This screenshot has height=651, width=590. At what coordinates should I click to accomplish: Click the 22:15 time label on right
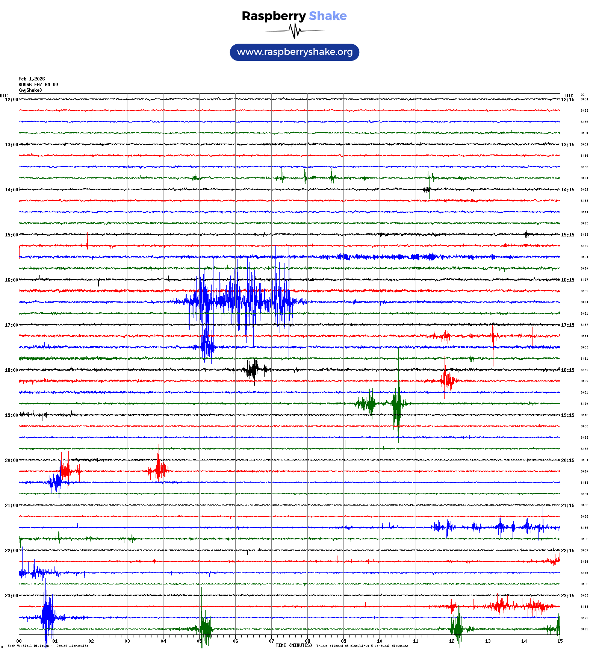[567, 551]
